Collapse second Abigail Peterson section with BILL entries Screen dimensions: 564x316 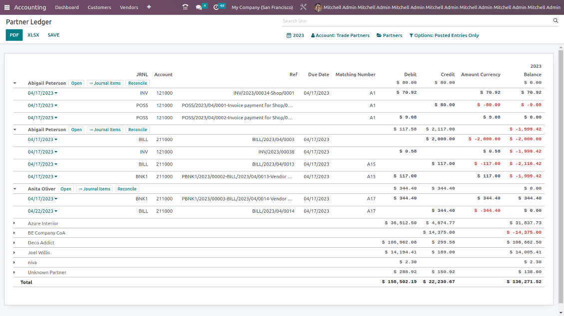pyautogui.click(x=15, y=130)
